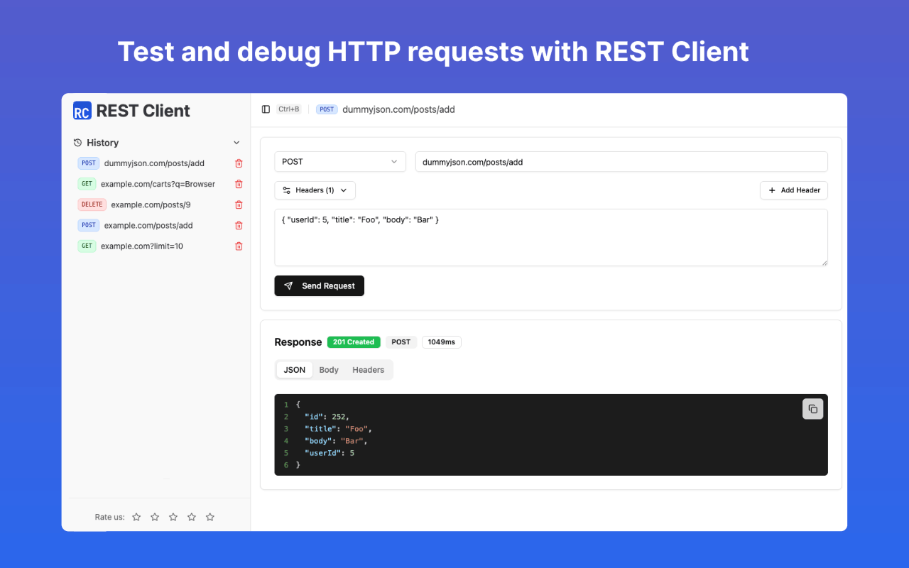Click the POST badge beside the request URL
The width and height of the screenshot is (909, 568).
pos(327,109)
